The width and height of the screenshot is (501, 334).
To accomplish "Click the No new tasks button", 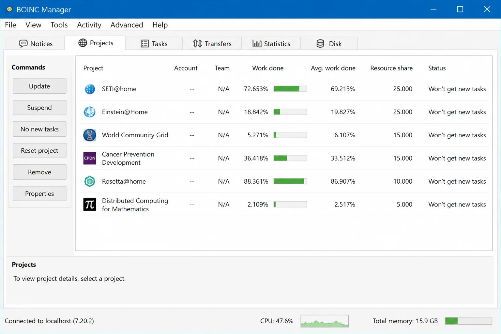I will point(39,129).
